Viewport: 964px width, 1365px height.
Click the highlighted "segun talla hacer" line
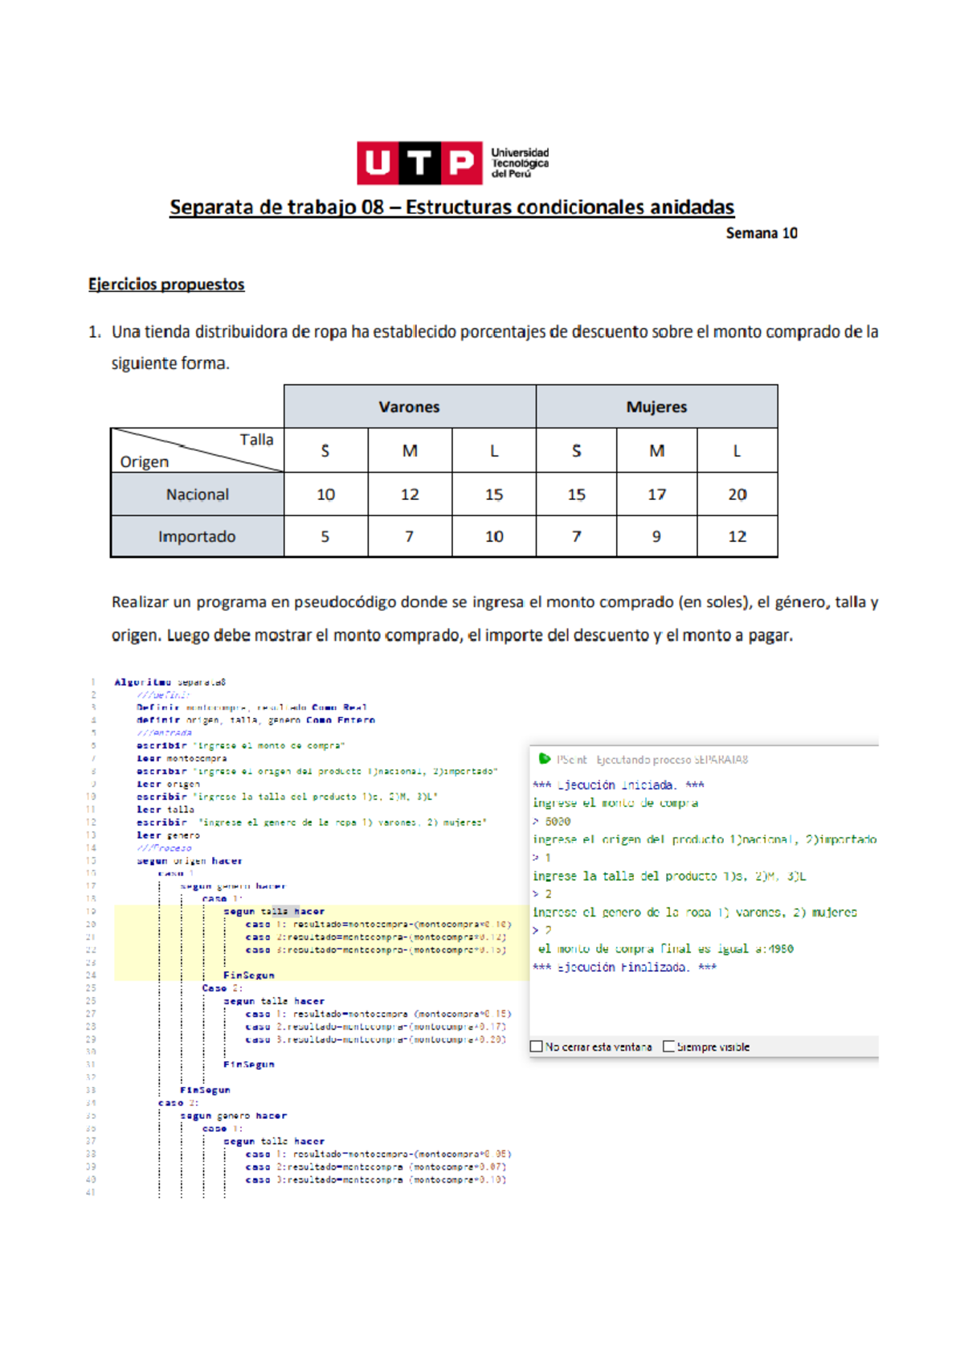(x=274, y=912)
